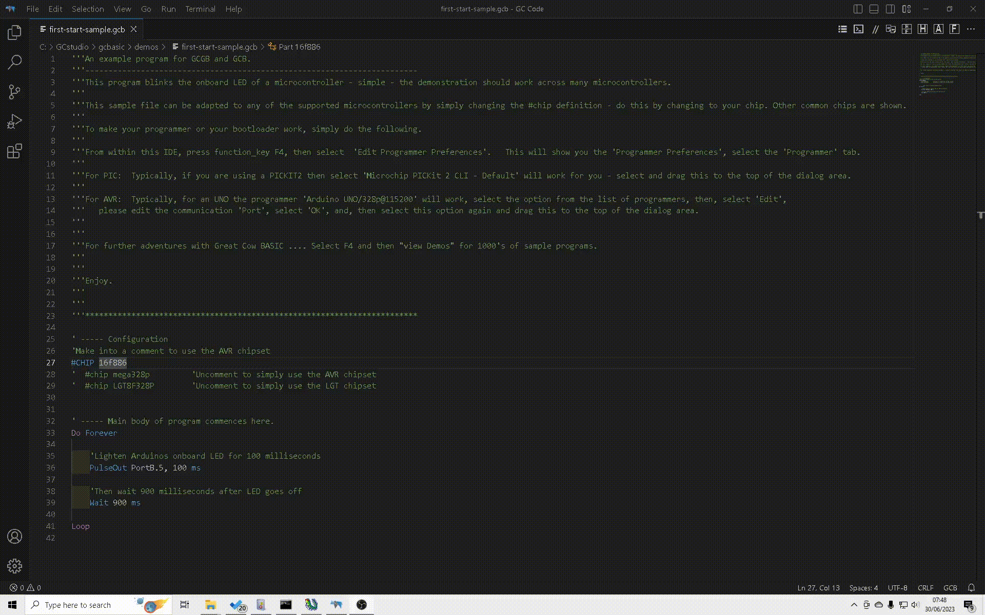Image resolution: width=985 pixels, height=615 pixels.
Task: Toggle the primary side bar layout button
Action: pos(858,9)
